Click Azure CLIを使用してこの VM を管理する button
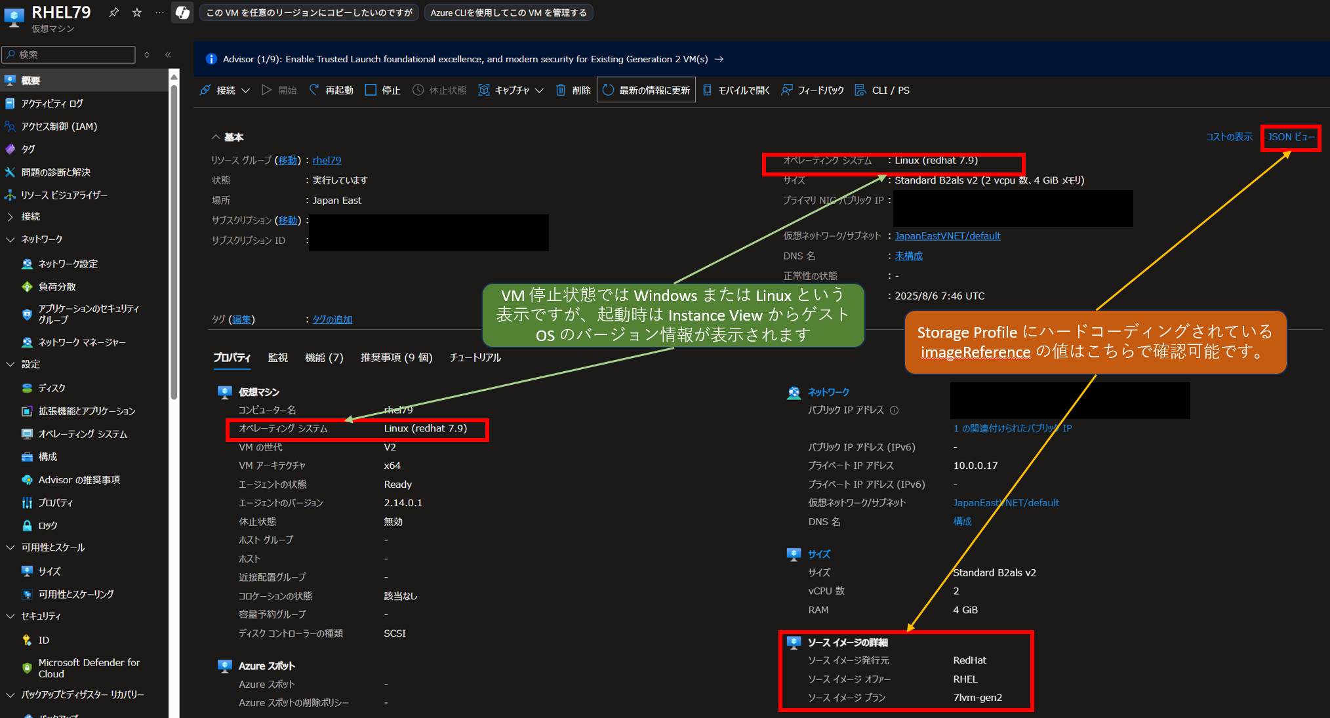 click(x=509, y=12)
